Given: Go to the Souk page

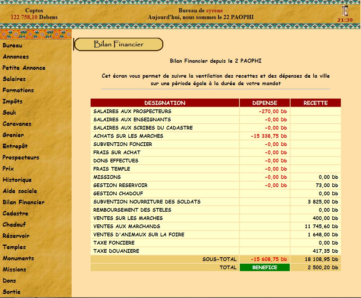Looking at the screenshot, I should pyautogui.click(x=9, y=113).
